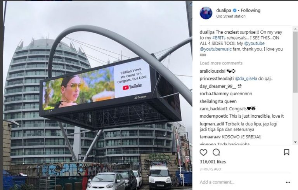
Task: Like the post with heart icon
Action: [x=203, y=152]
